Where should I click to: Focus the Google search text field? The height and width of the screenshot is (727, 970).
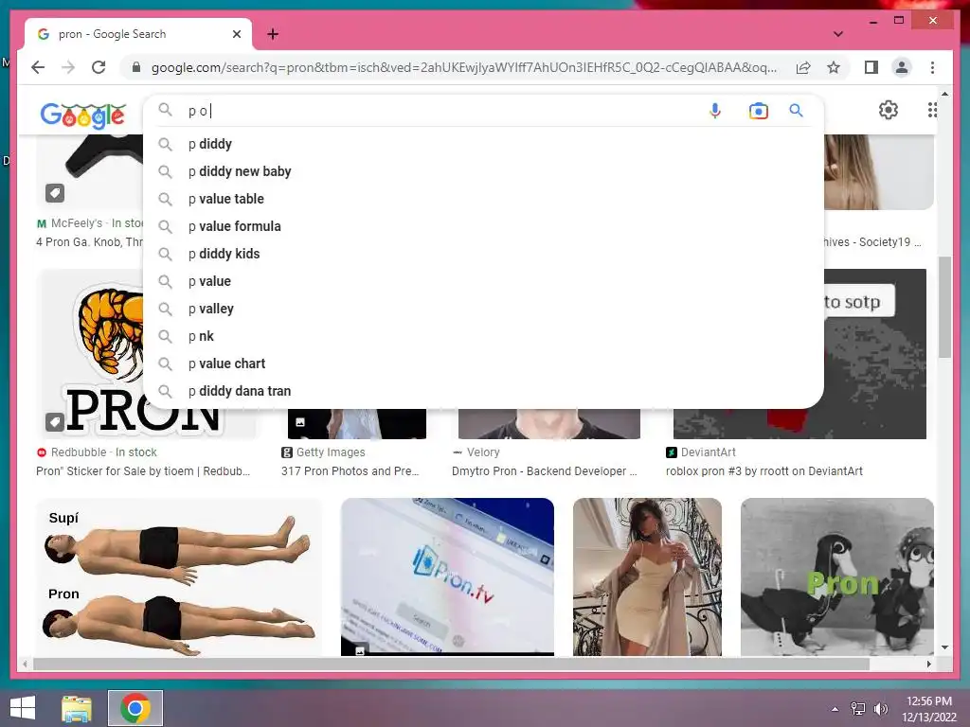[440, 111]
